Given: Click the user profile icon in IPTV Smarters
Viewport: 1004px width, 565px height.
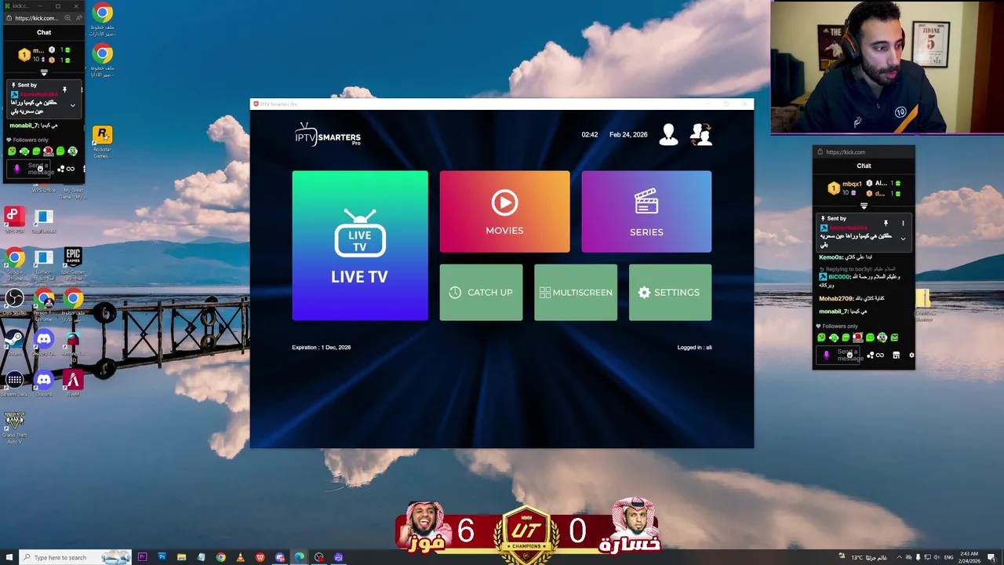Looking at the screenshot, I should pyautogui.click(x=668, y=135).
